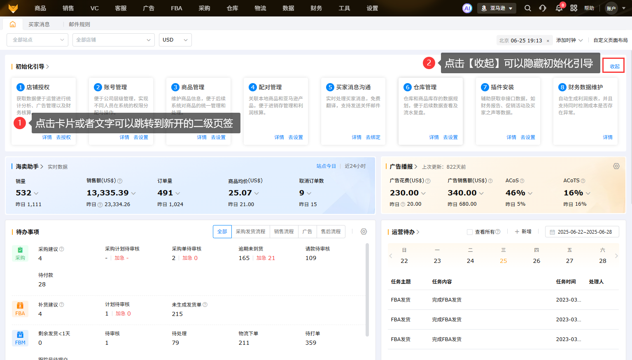This screenshot has width=632, height=360.
Task: Open the apps grid icon
Action: click(574, 8)
